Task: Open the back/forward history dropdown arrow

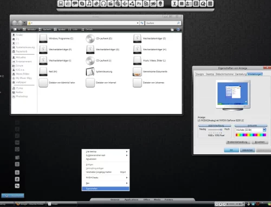Action: 24,23
